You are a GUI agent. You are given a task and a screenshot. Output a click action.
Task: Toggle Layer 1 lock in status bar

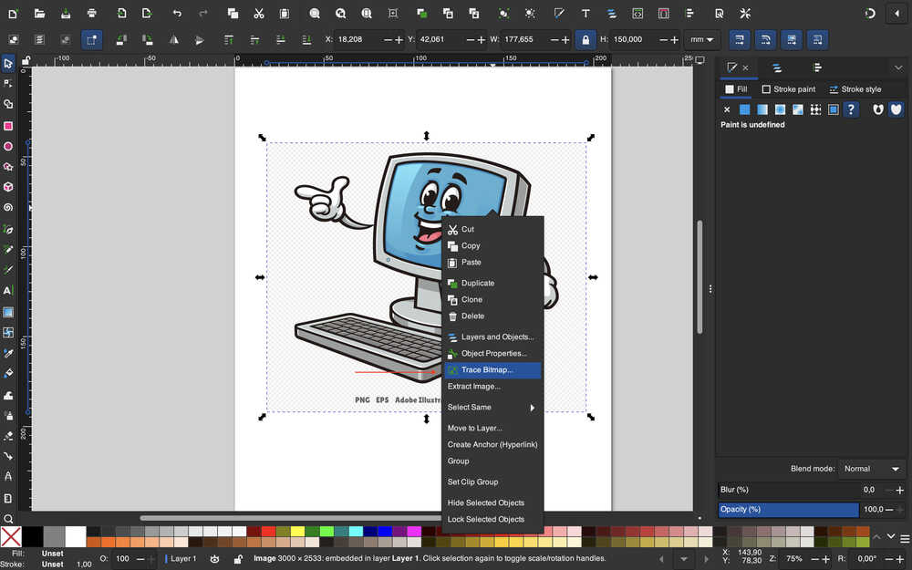click(x=238, y=558)
